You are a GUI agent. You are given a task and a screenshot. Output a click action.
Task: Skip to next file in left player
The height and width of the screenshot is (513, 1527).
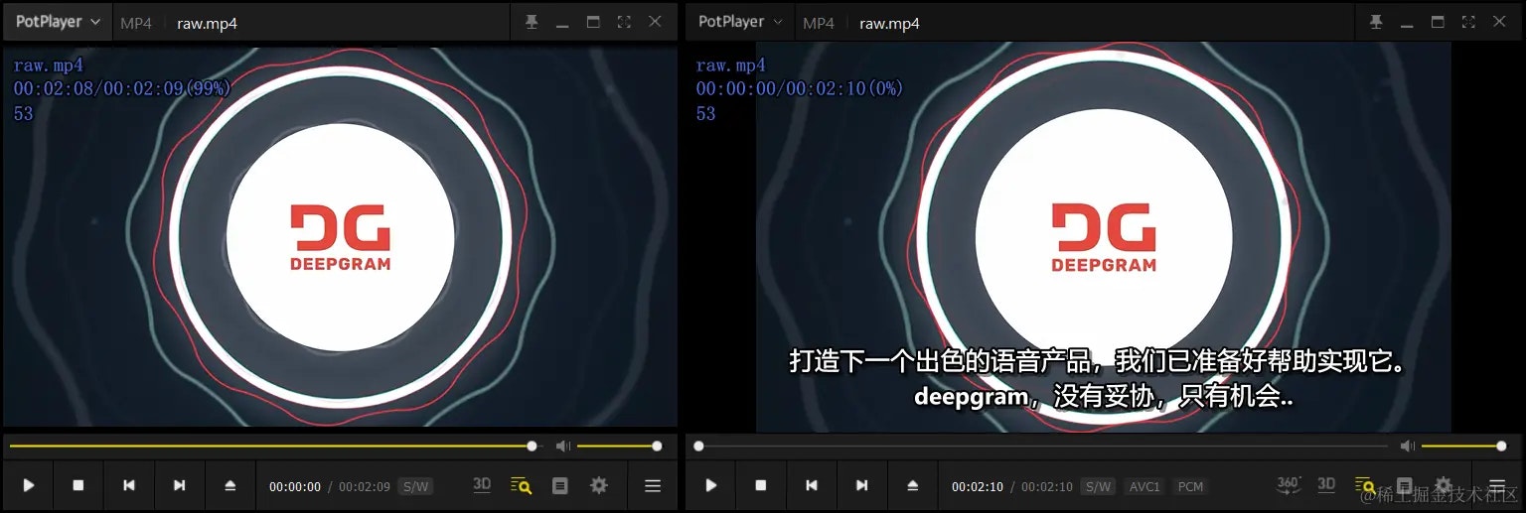click(180, 485)
